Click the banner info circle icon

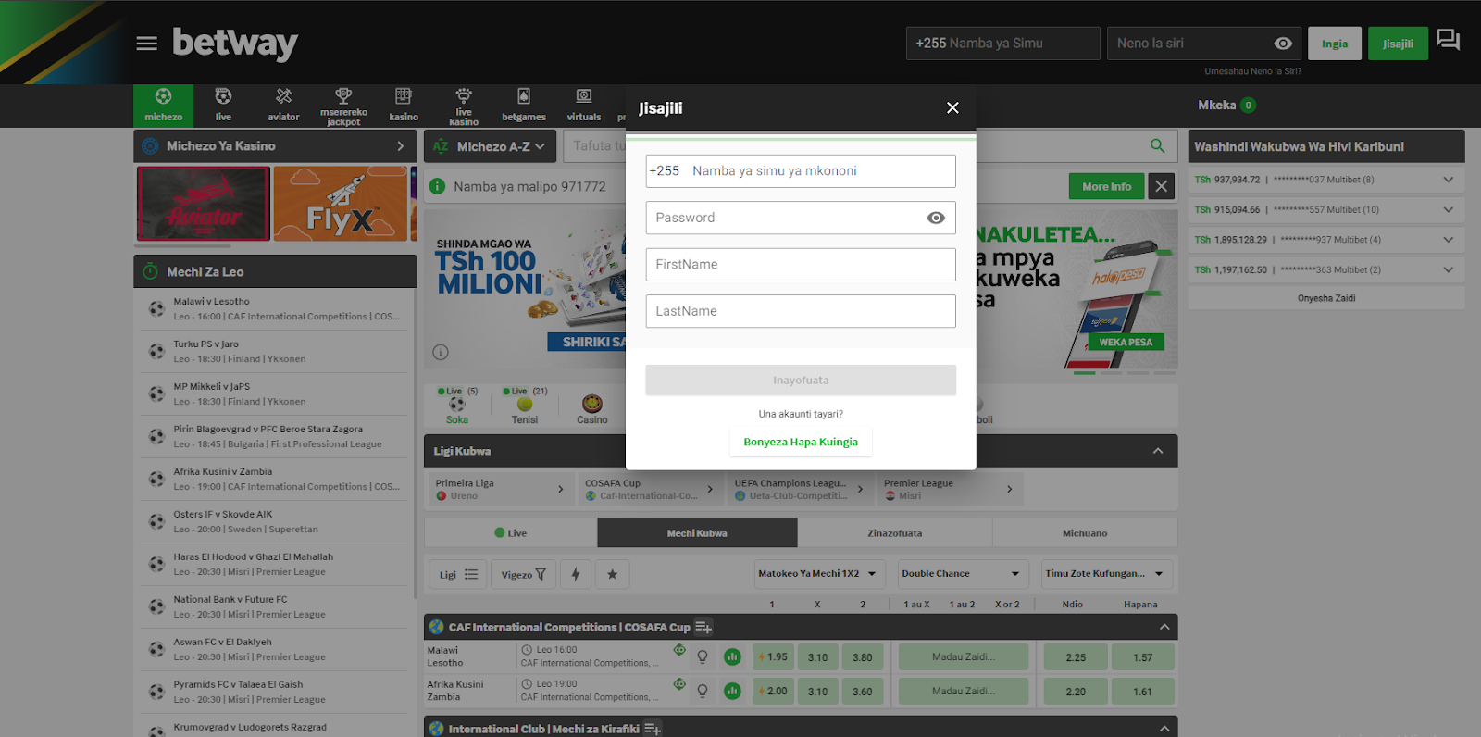click(441, 352)
